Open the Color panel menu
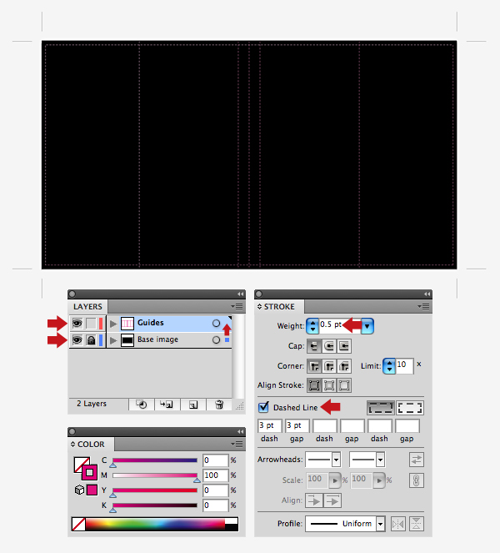 click(x=237, y=444)
